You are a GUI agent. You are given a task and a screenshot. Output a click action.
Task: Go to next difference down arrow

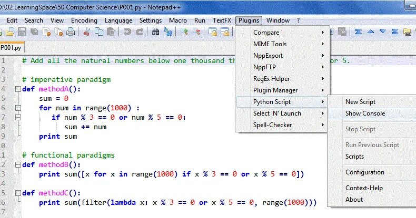383,32
